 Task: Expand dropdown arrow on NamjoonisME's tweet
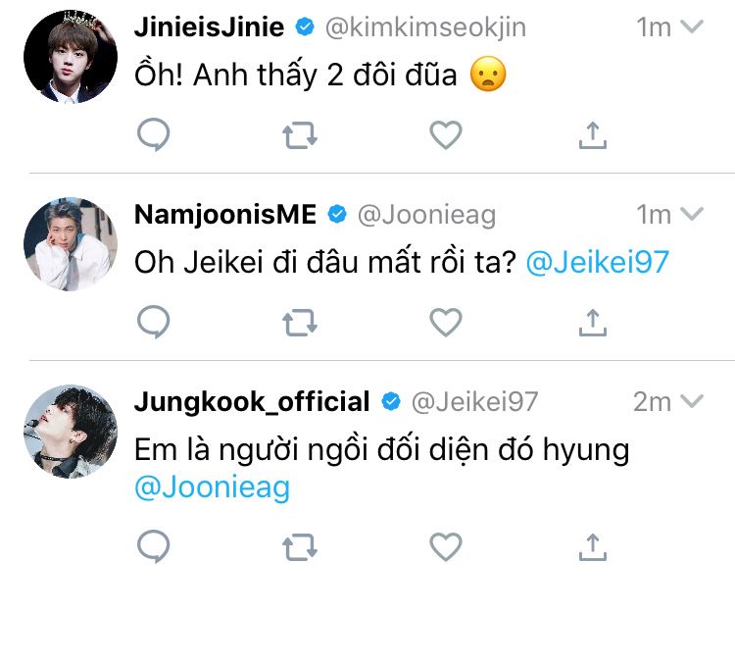click(x=692, y=214)
